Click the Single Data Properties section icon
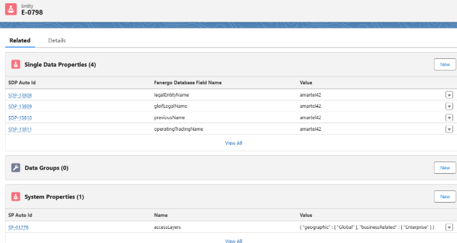 pyautogui.click(x=16, y=64)
